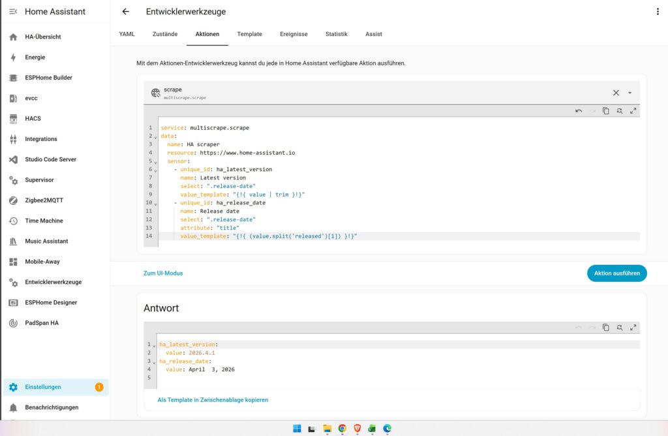Expand the scrape action selector chevron
The image size is (668, 436).
[630, 93]
